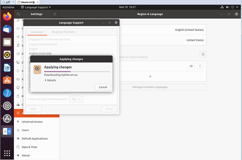
Task: Select the Ubuntu 64 VM tab
Action: (x=28, y=2)
